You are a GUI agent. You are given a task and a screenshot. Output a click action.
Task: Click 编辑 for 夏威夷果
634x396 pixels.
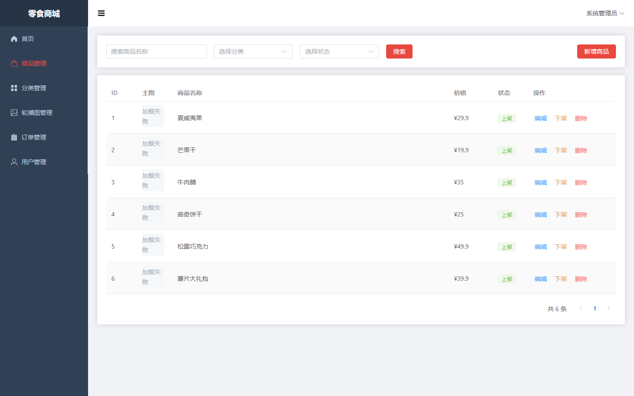541,118
